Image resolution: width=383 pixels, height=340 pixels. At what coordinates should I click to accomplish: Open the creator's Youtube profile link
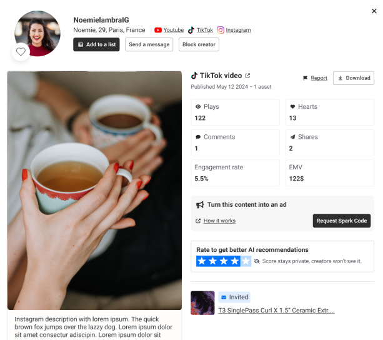pos(173,30)
